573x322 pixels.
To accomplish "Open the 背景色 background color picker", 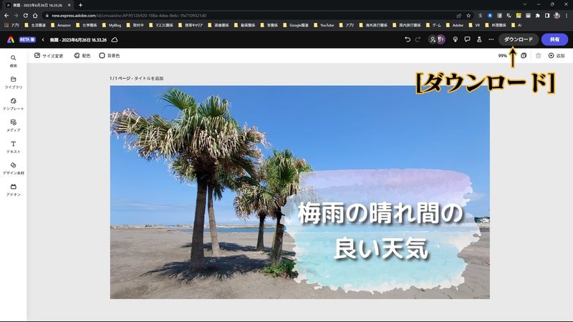I will tap(110, 56).
